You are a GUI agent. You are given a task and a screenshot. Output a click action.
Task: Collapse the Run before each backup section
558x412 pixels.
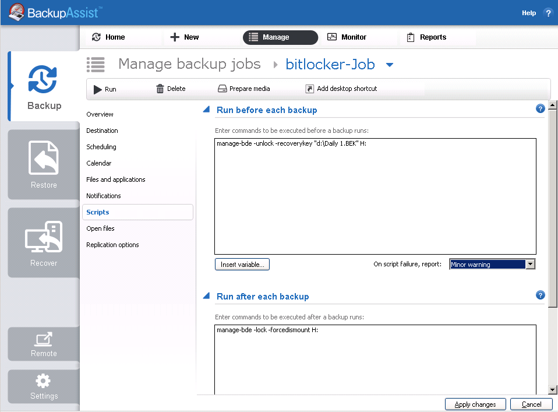pos(206,110)
